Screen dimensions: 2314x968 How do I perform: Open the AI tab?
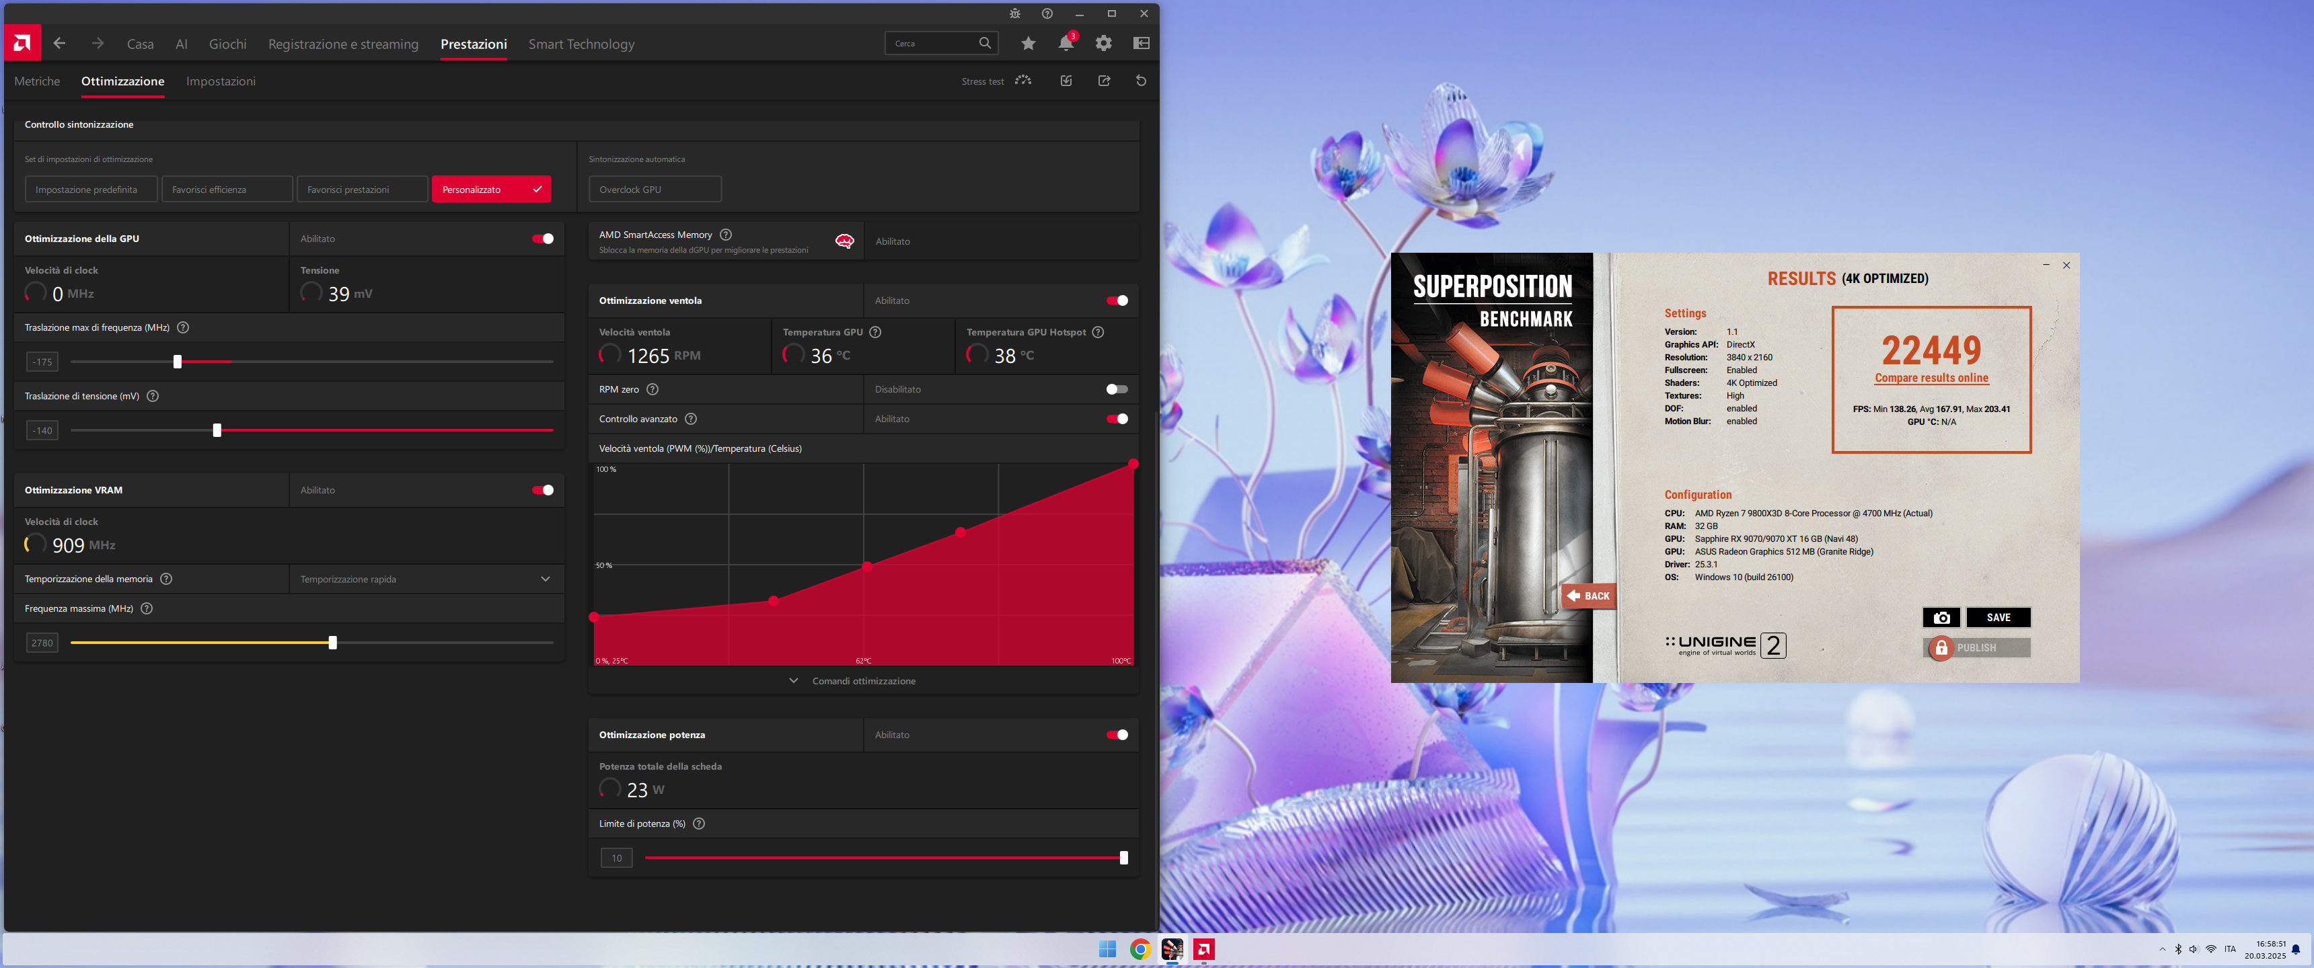click(x=182, y=44)
